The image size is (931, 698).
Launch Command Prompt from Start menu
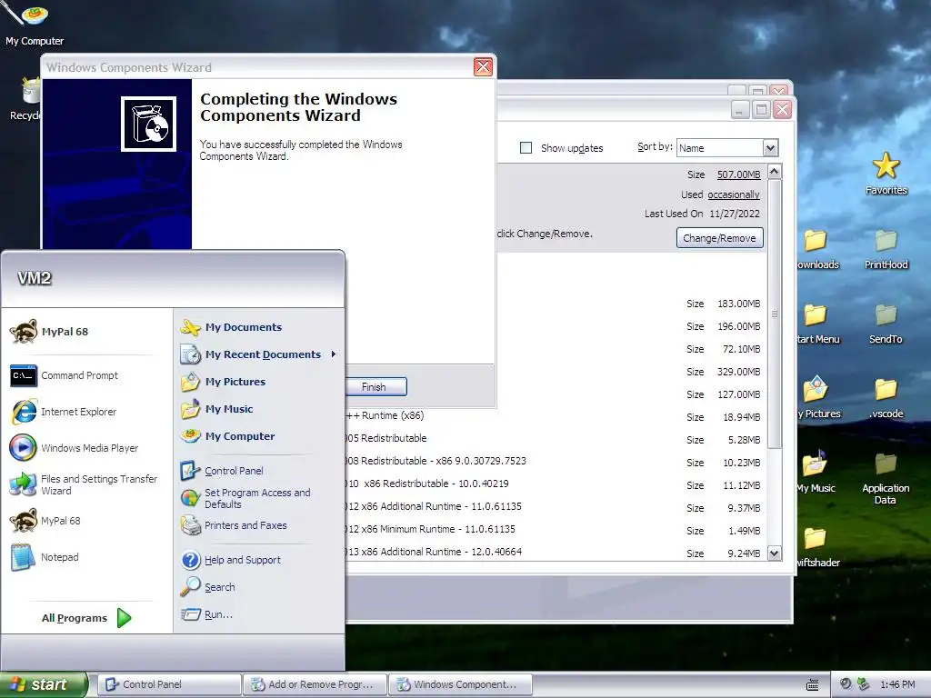tap(65, 375)
